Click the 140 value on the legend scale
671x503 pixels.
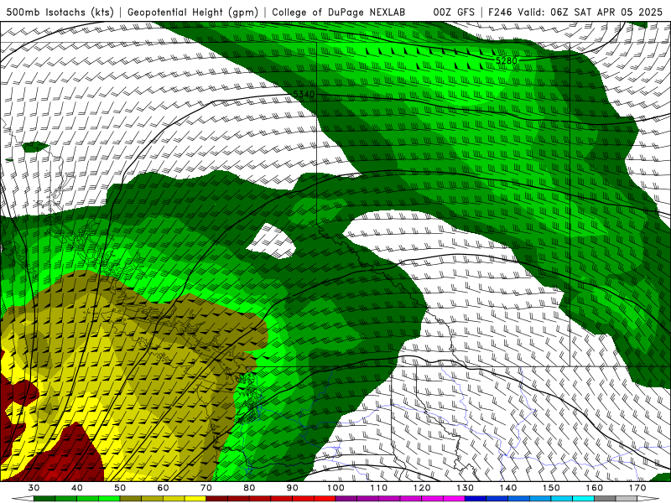[508, 488]
